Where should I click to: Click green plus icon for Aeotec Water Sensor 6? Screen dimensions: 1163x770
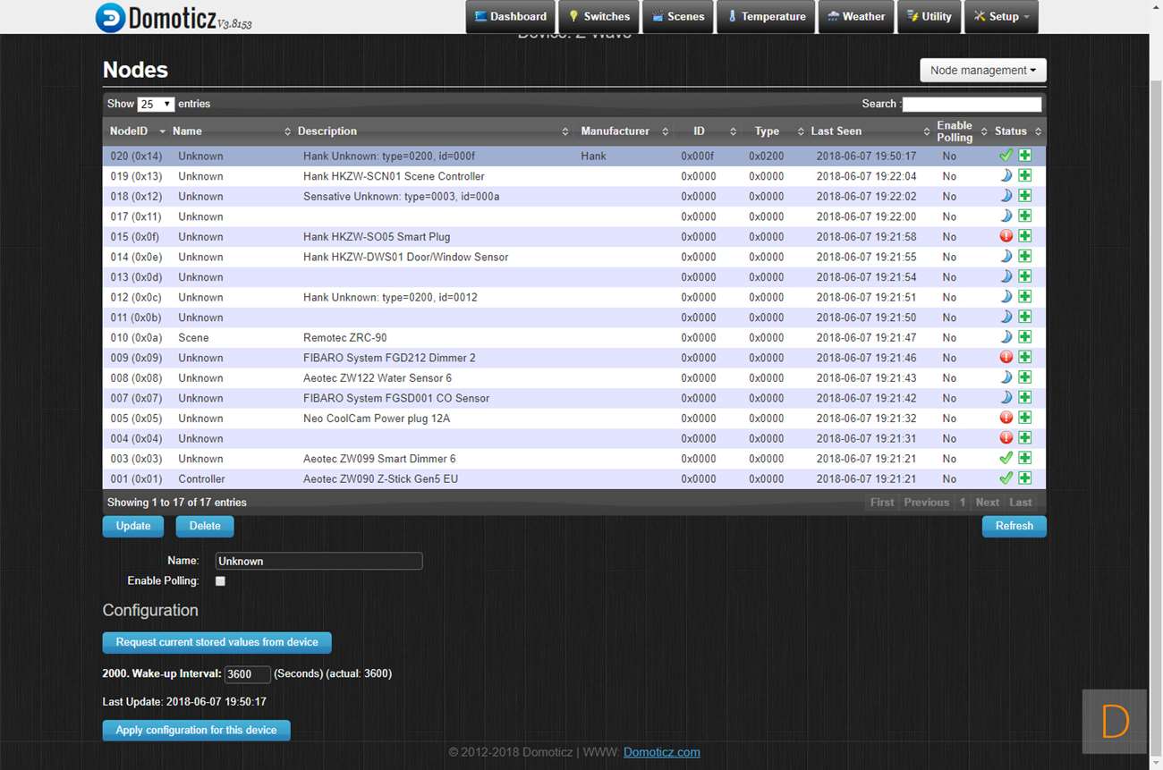tap(1025, 377)
